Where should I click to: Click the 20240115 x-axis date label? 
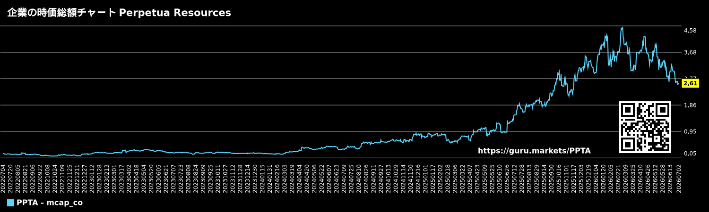[262, 178]
